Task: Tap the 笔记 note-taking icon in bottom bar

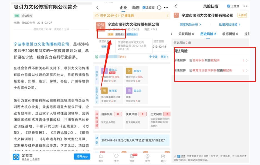Action: pyautogui.click(x=163, y=157)
